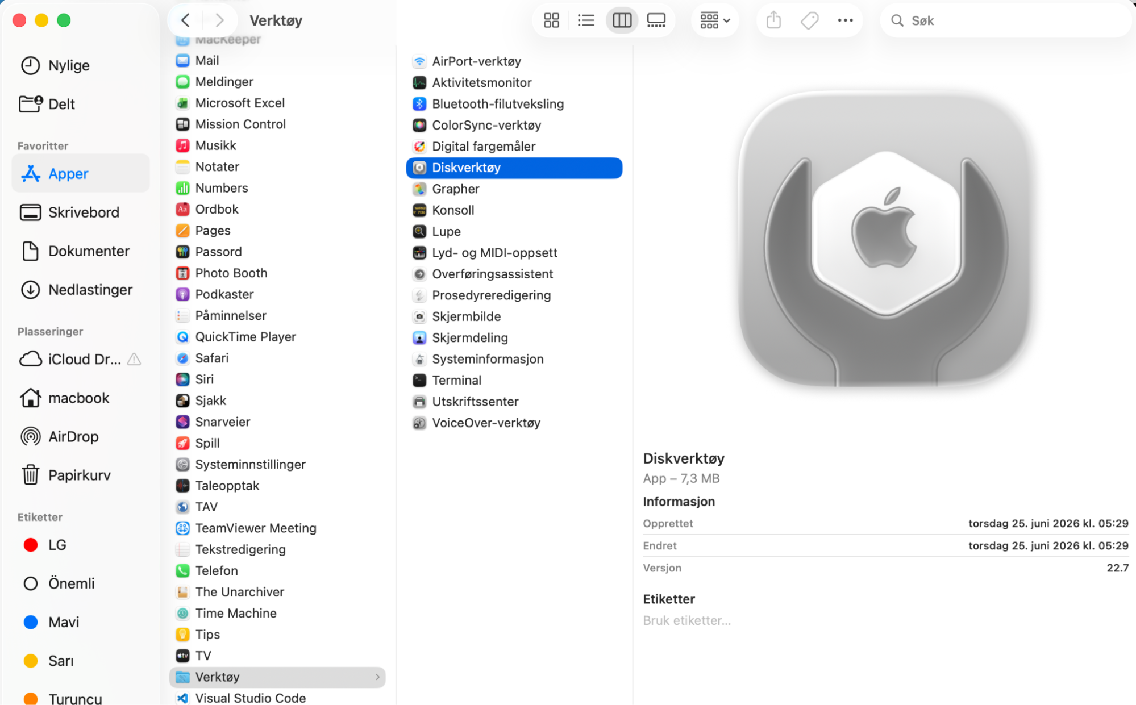Click the Meldinger app icon
Image resolution: width=1136 pixels, height=705 pixels.
point(182,81)
